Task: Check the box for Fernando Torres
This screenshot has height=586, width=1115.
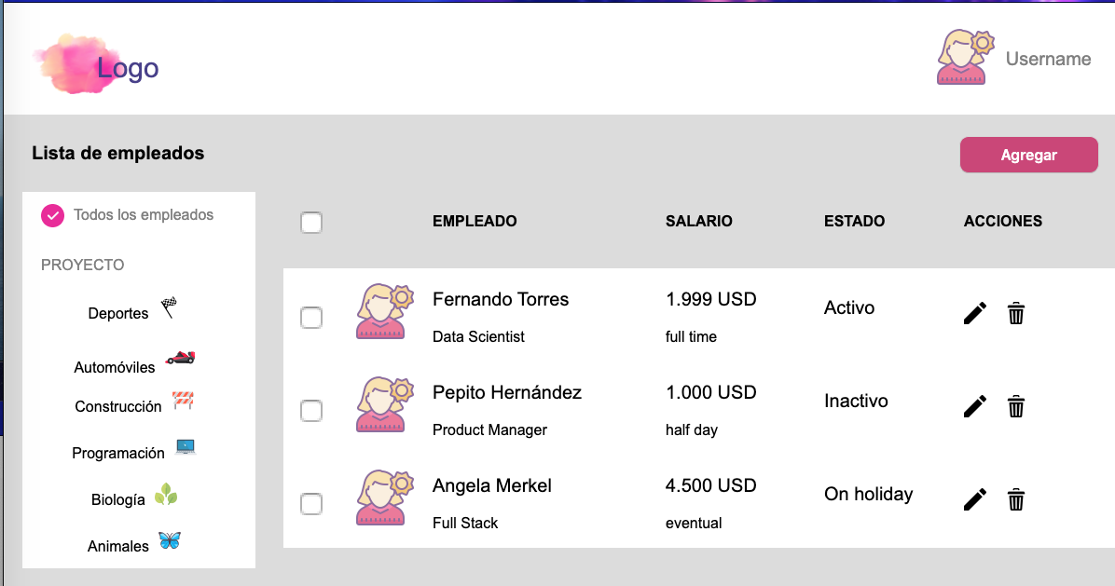Action: 311,318
